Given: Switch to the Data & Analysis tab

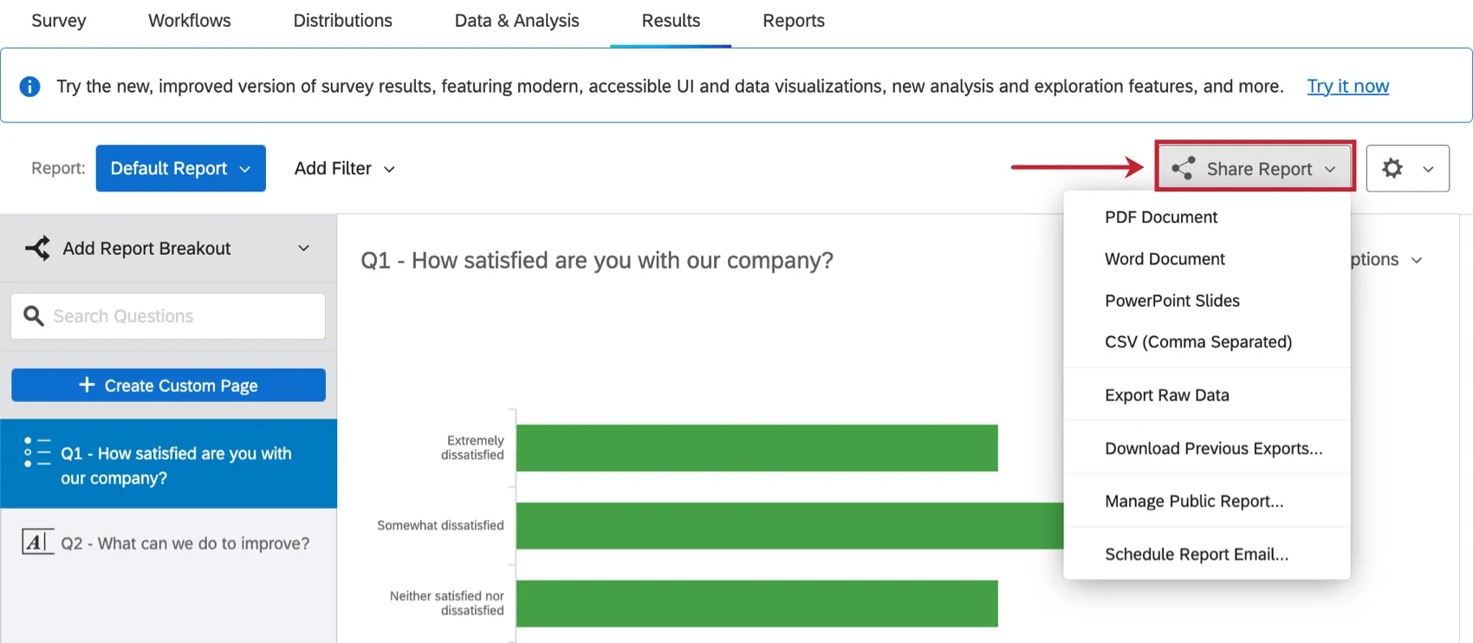Looking at the screenshot, I should pyautogui.click(x=516, y=20).
